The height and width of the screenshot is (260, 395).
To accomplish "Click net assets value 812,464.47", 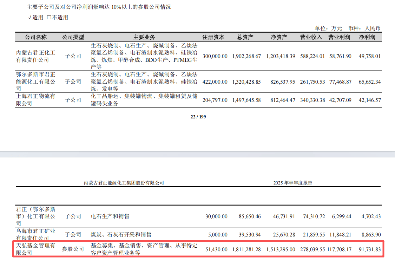I will click(x=283, y=100).
